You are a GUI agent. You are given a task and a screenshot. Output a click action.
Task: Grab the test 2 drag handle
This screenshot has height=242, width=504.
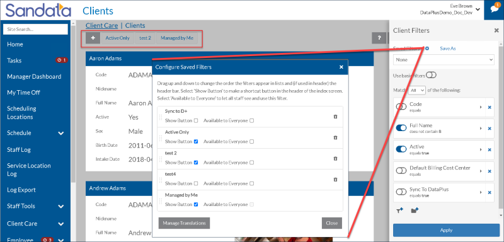point(161,159)
